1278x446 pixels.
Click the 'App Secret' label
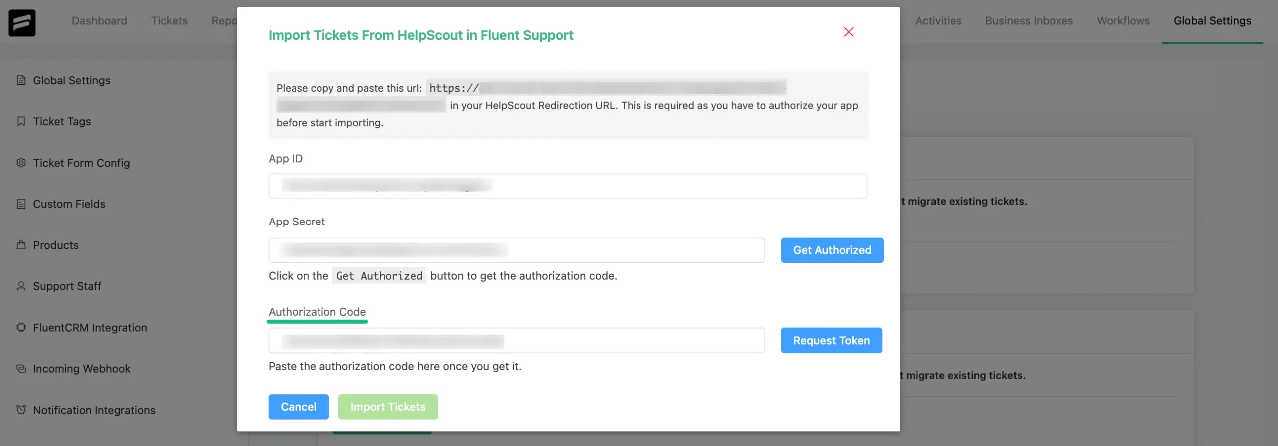[x=297, y=222]
